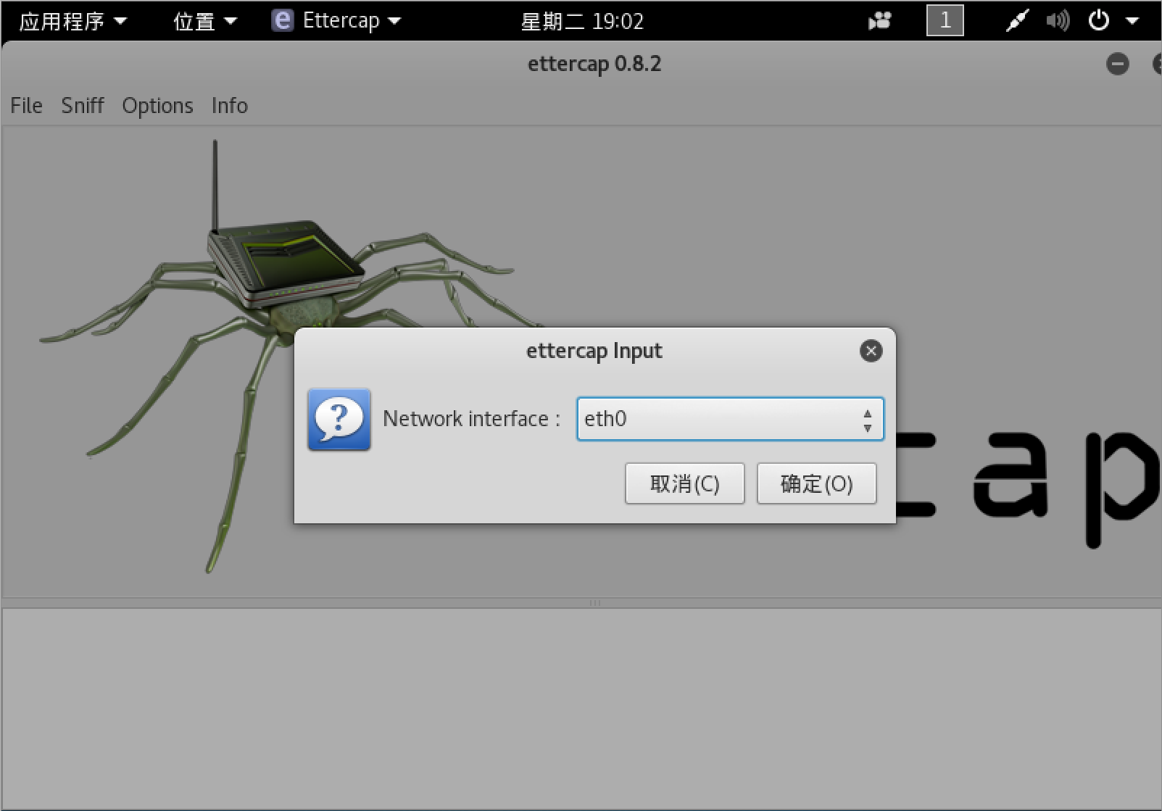Image resolution: width=1162 pixels, height=811 pixels.
Task: Expand the system menu arrow
Action: pyautogui.click(x=1132, y=21)
